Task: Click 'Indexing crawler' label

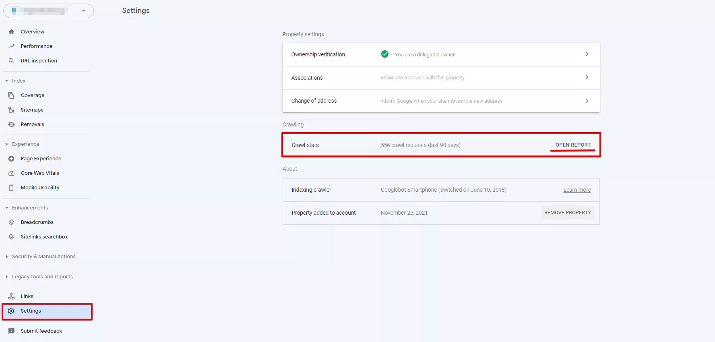Action: tap(311, 190)
